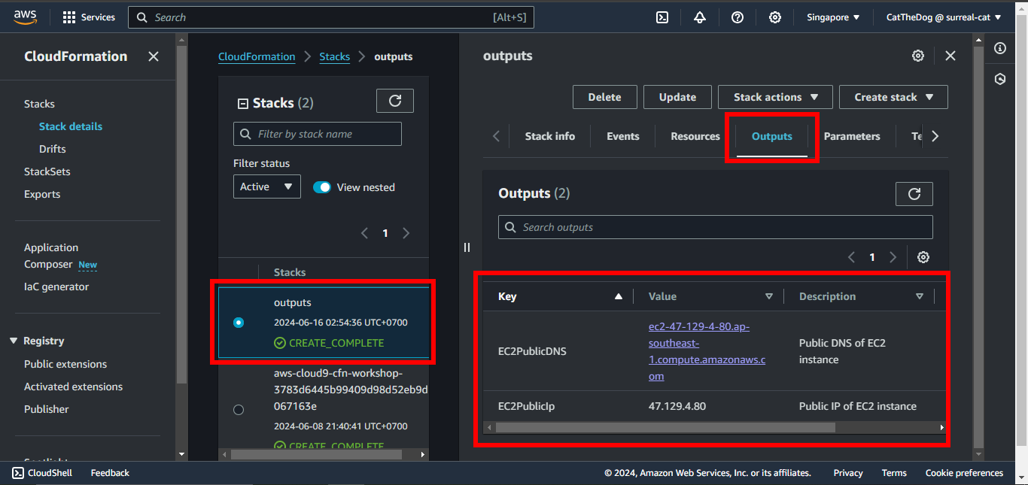Open the Services grid menu
Viewport: 1028px width, 485px height.
coord(69,17)
